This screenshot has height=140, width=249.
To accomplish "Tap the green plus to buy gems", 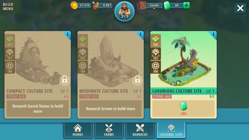I will click(186, 6).
